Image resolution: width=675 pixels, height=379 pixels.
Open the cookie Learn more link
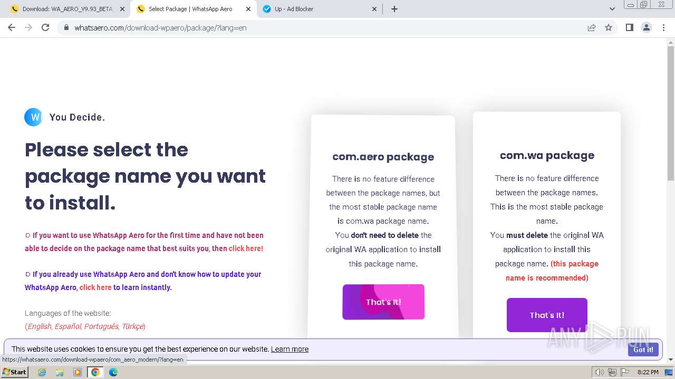coord(290,349)
